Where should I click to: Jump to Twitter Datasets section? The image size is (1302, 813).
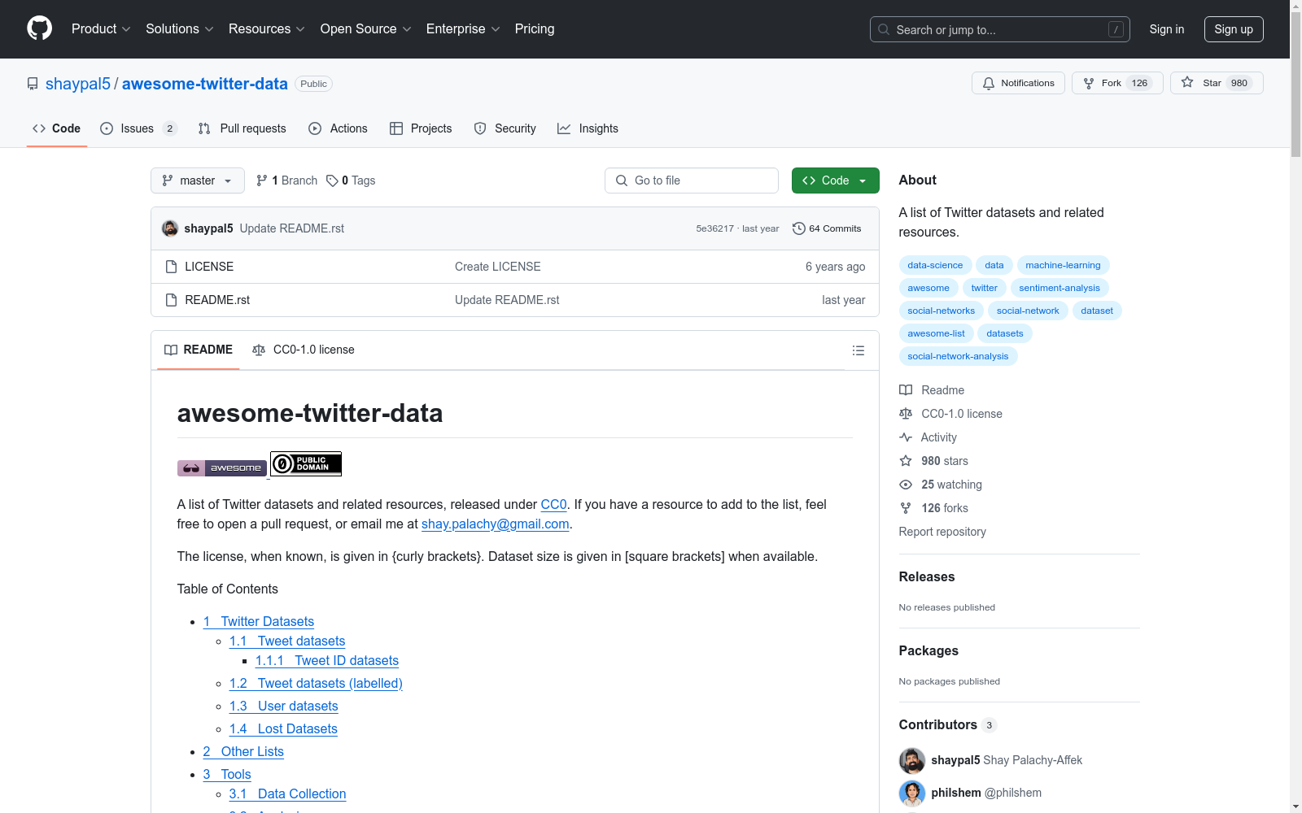point(259,621)
